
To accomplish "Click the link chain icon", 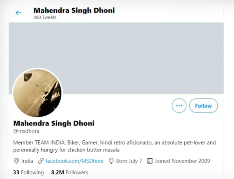I will pyautogui.click(x=41, y=161).
